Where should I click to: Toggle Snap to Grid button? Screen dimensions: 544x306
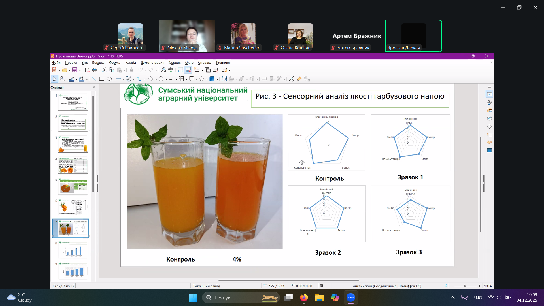(188, 70)
